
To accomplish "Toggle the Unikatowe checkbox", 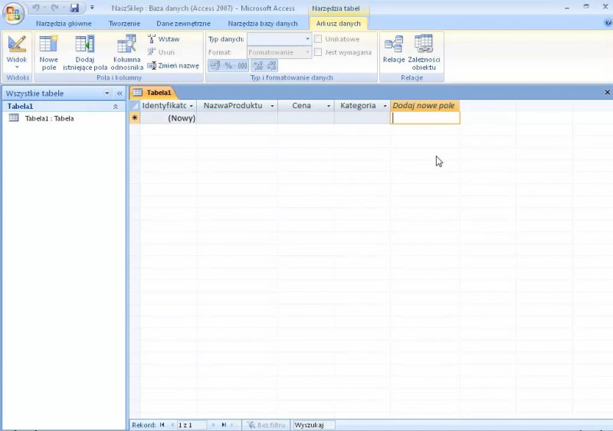I will click(x=318, y=39).
